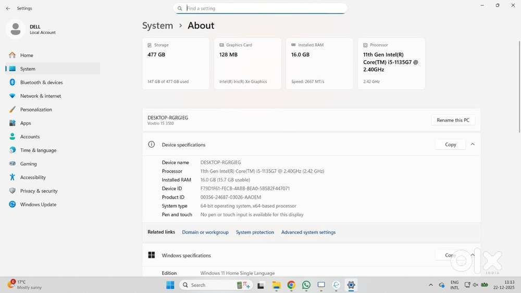Open Network & internet via its Wi-Fi icon

12,96
